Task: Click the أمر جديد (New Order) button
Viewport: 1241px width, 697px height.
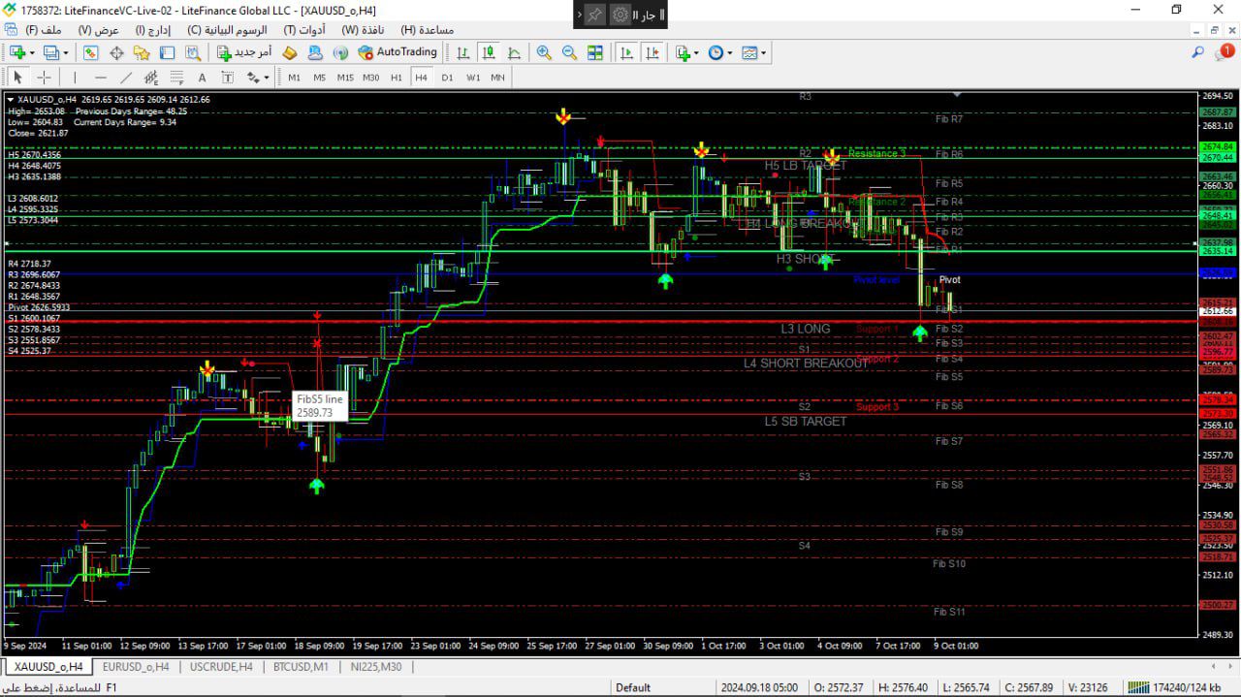Action: 244,52
